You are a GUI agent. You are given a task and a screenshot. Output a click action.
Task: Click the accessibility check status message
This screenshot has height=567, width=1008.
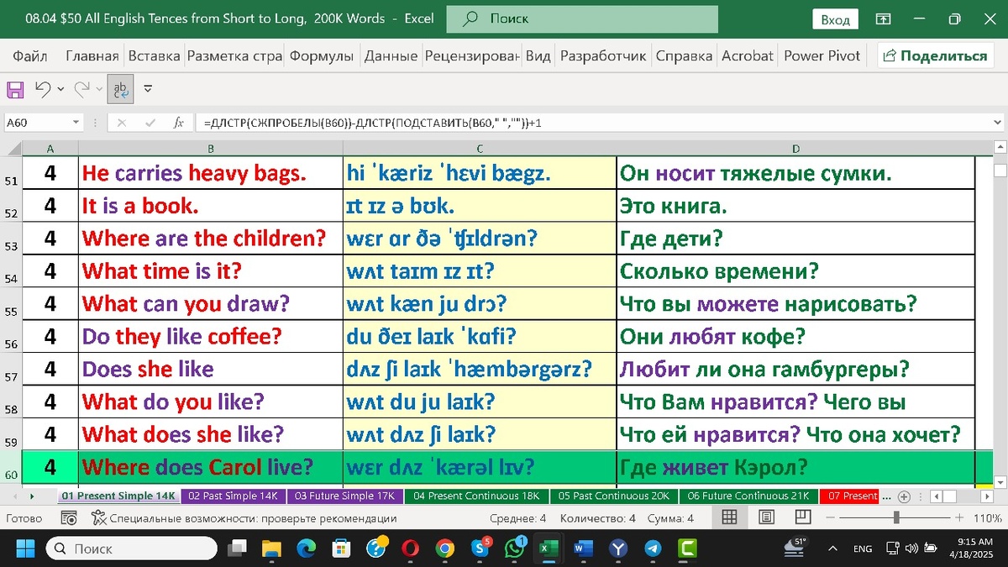[x=244, y=518]
